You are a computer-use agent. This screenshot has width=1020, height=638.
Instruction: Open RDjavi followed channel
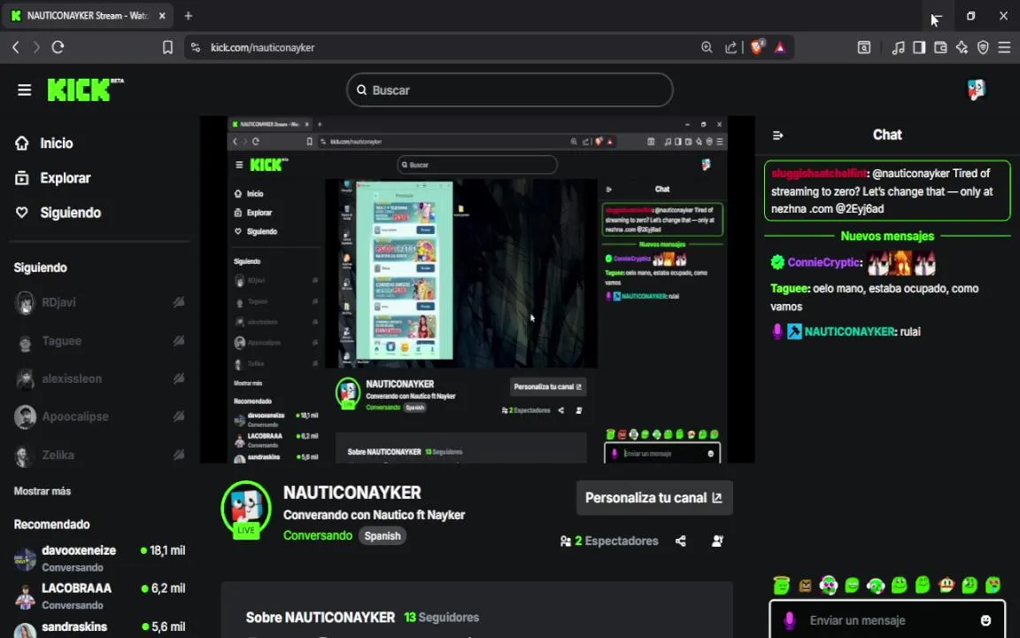pos(99,302)
